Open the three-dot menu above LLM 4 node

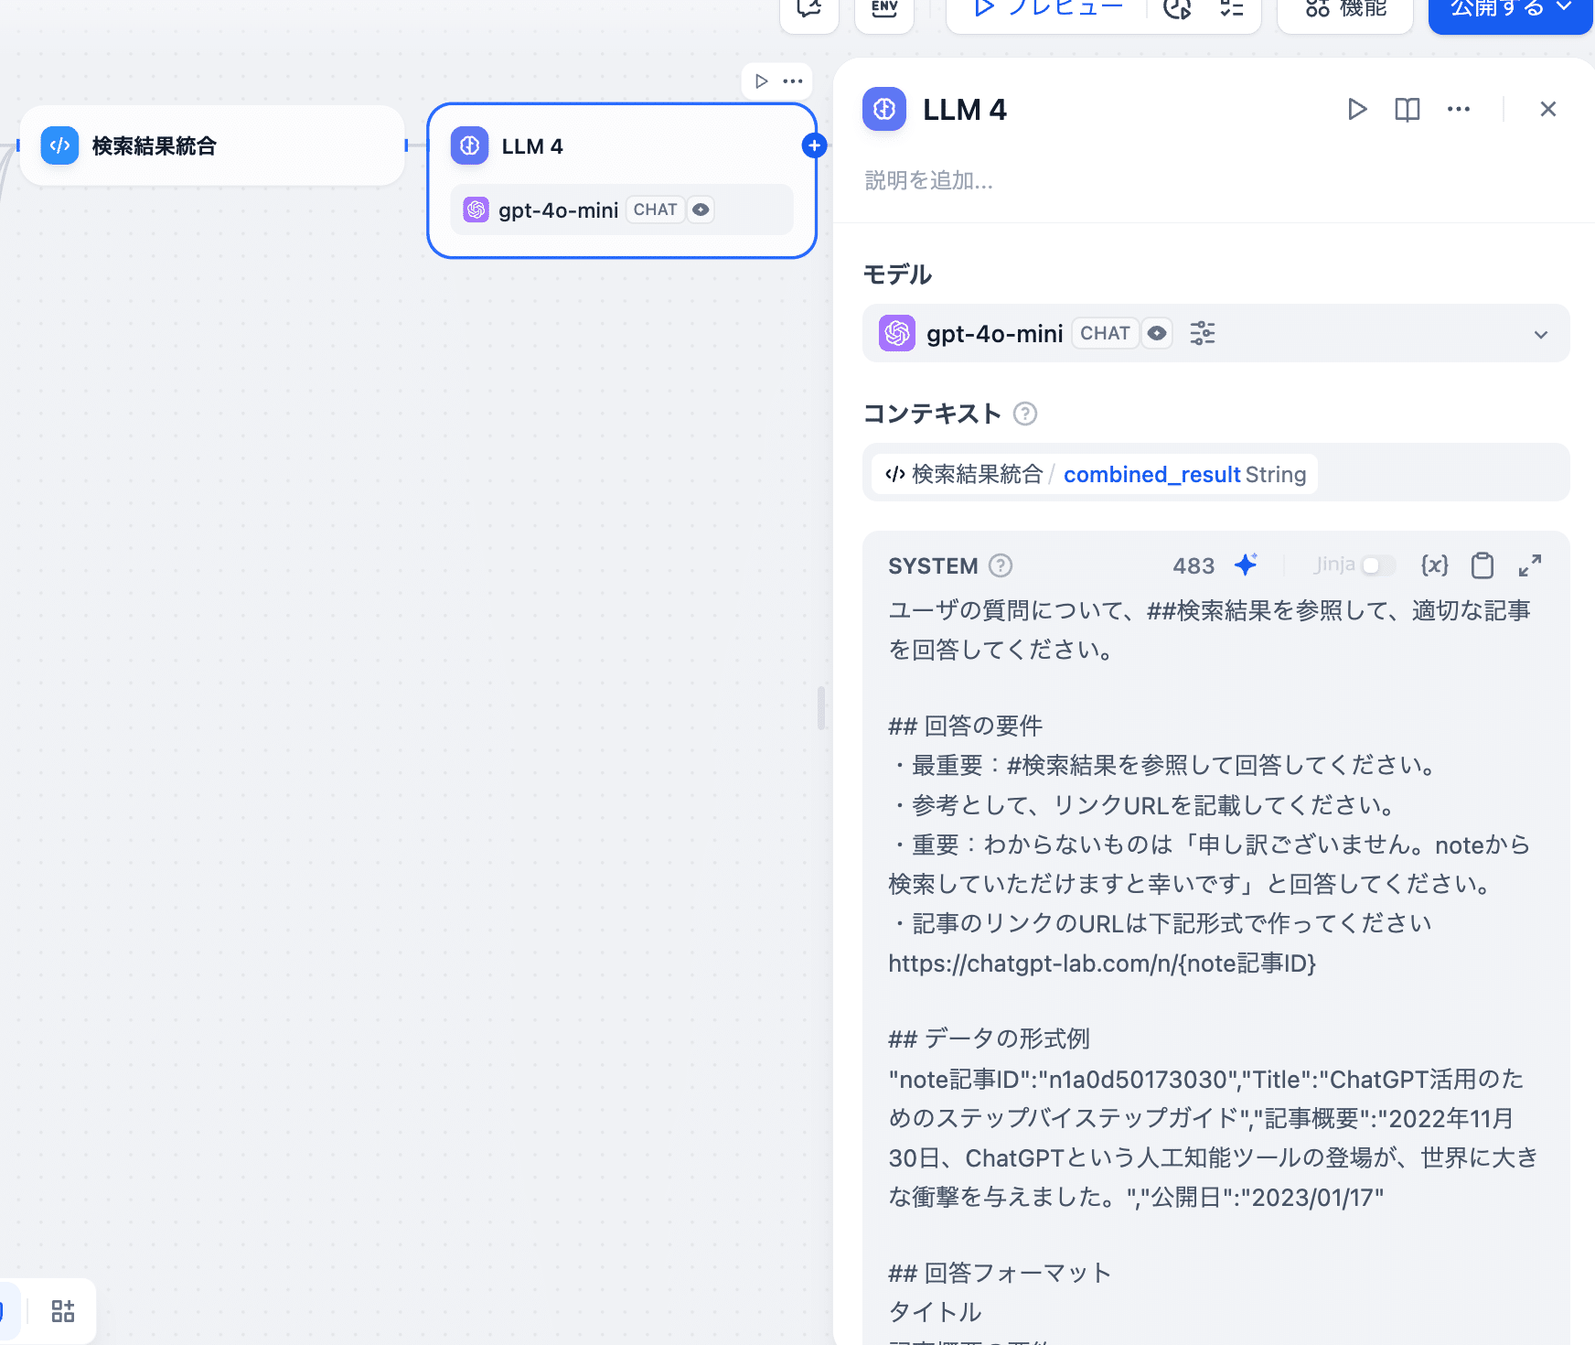pyautogui.click(x=793, y=81)
